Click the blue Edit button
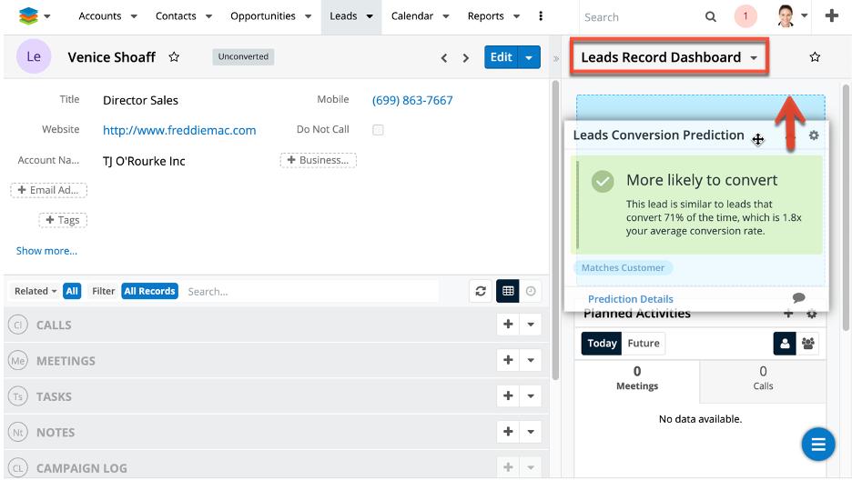 (x=501, y=57)
